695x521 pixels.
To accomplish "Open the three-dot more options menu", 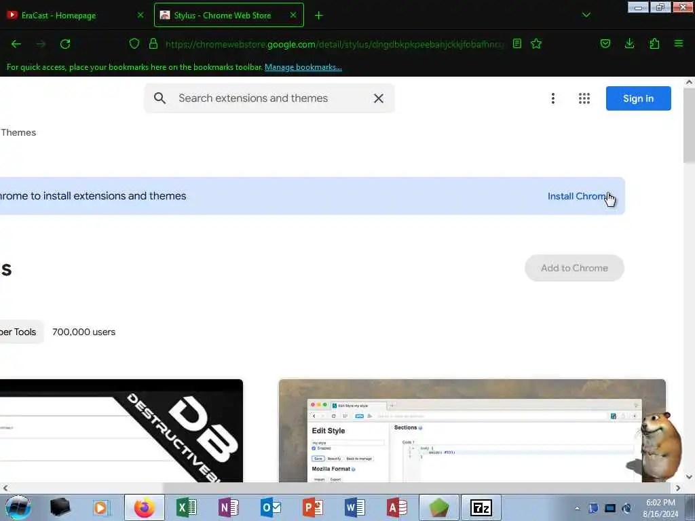I will coord(552,98).
